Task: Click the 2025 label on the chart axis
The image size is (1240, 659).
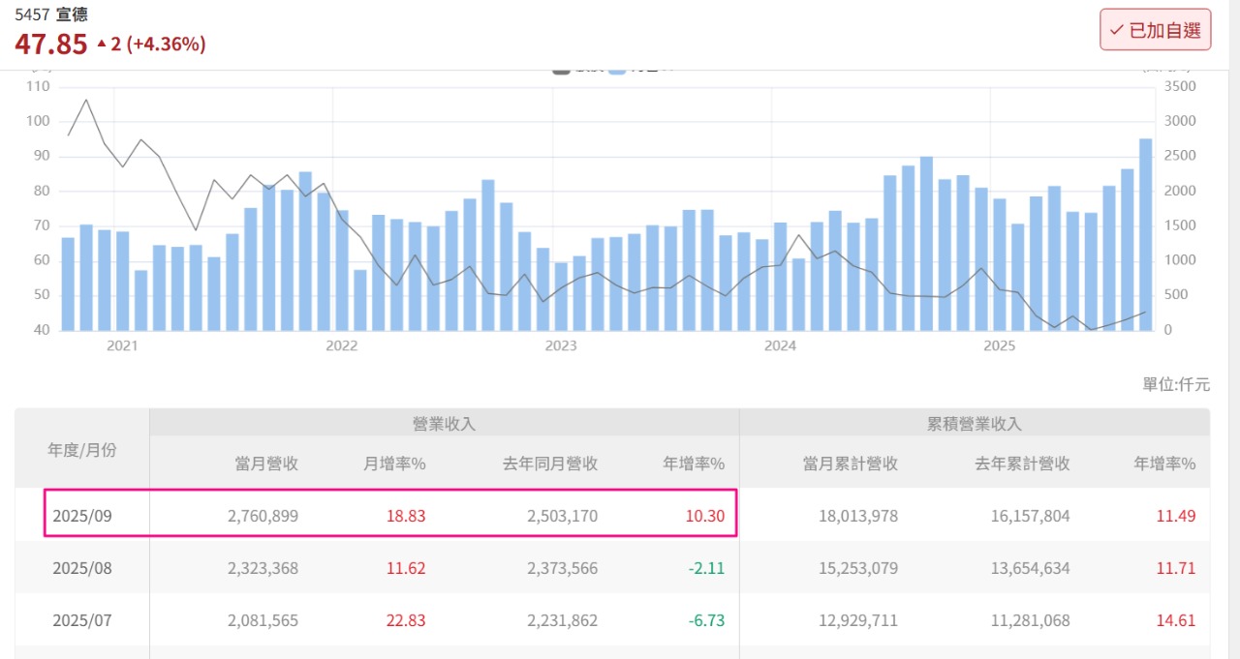Action: tap(999, 345)
